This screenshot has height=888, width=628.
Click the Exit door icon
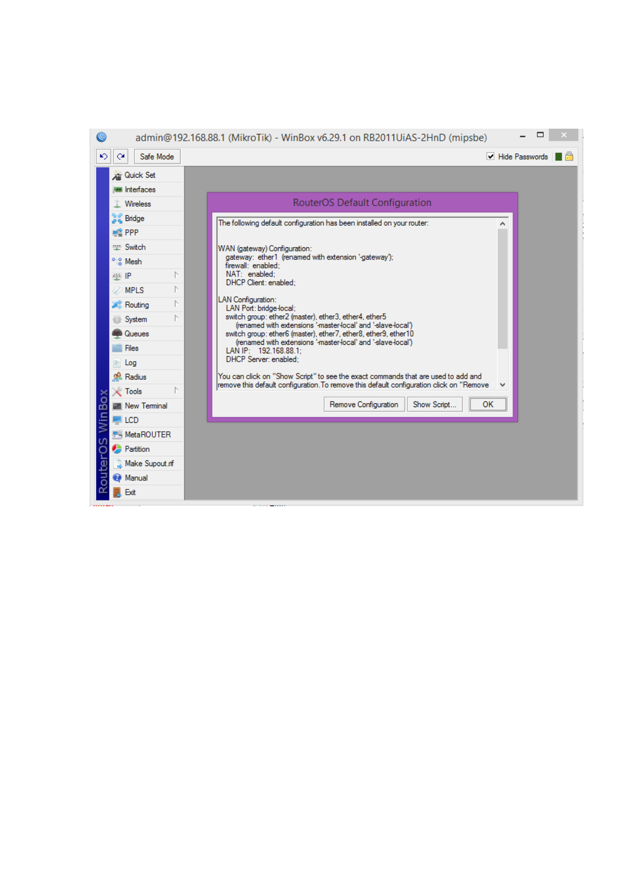(x=117, y=493)
